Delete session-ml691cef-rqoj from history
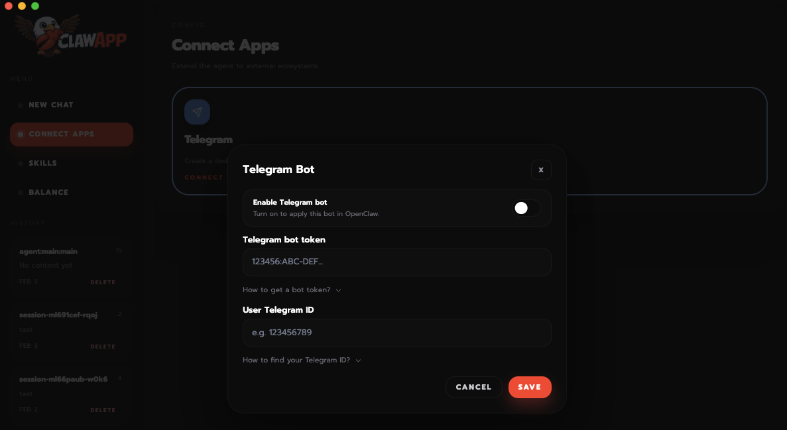 [103, 347]
